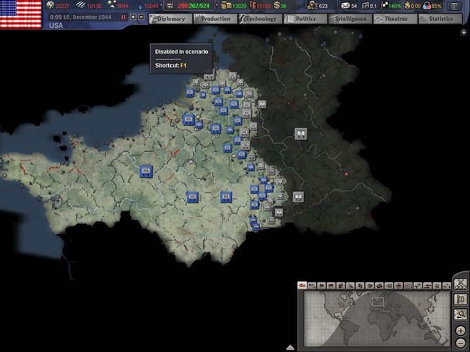This screenshot has width=470, height=352.
Task: Click the world minimap overview
Action: (x=376, y=319)
